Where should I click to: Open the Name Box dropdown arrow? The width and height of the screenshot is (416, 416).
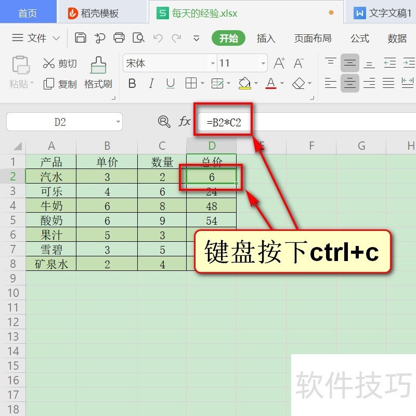119,122
